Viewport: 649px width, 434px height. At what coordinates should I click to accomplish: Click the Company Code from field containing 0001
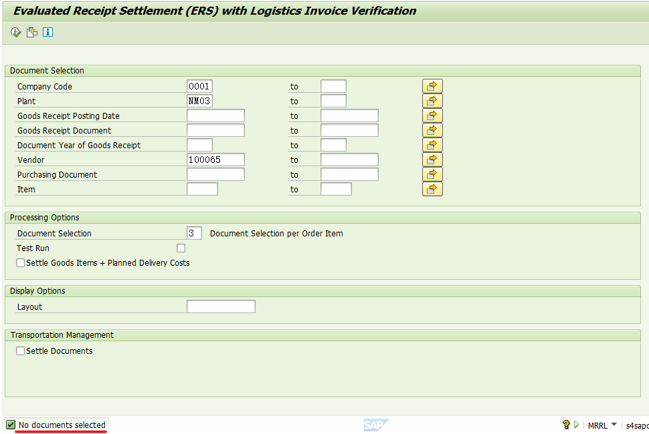point(199,86)
